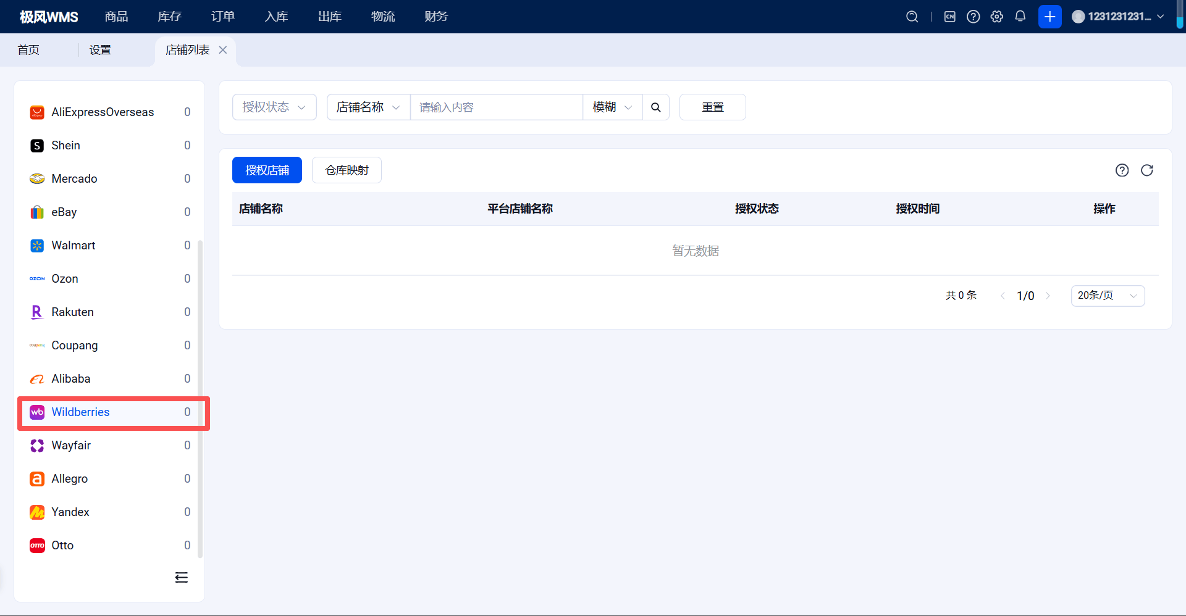Open the 模糊 match mode dropdown
Image resolution: width=1186 pixels, height=616 pixels.
613,107
